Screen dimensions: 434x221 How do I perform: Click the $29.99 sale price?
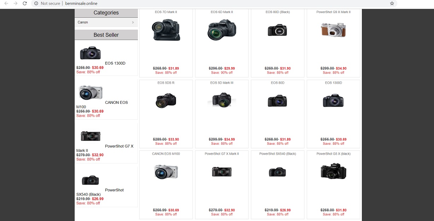[229, 68]
